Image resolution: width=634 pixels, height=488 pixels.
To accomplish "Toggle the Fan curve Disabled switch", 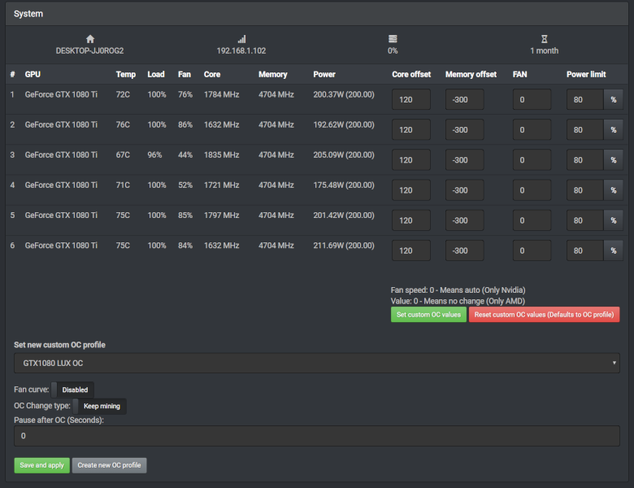I will click(72, 390).
